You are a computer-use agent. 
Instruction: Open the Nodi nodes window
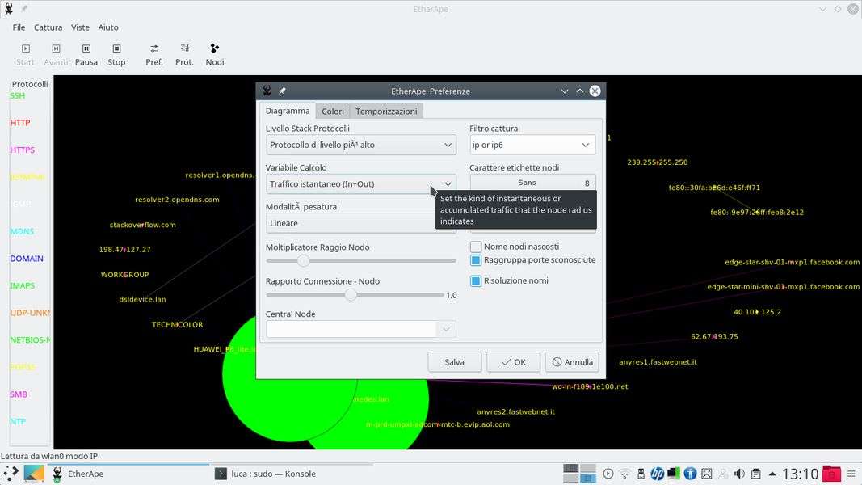[x=214, y=54]
